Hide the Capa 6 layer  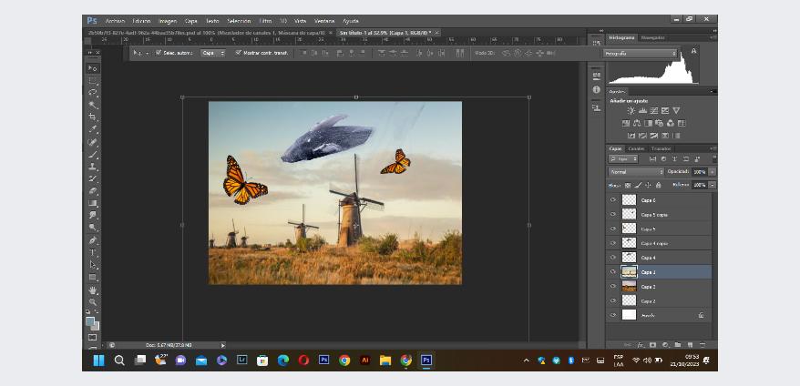coord(613,200)
